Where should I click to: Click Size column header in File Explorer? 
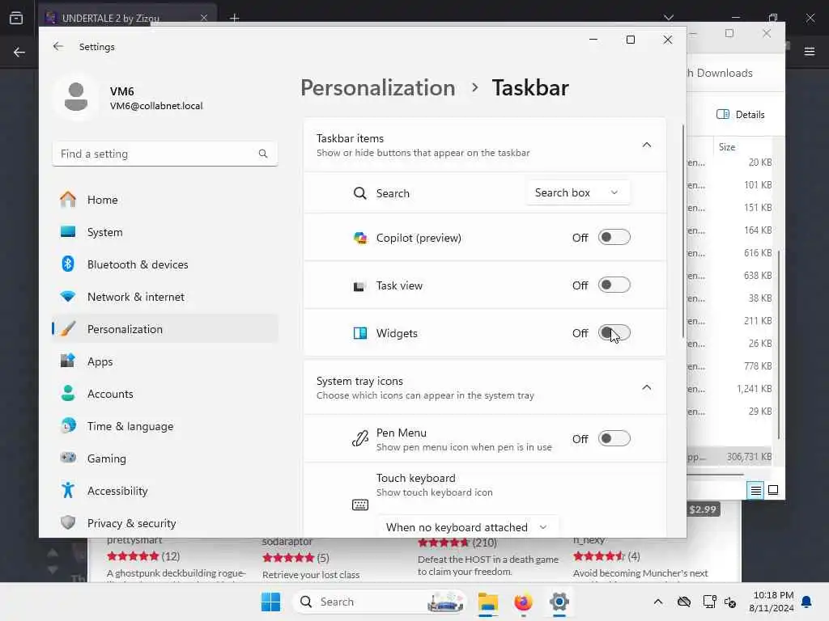tap(727, 147)
